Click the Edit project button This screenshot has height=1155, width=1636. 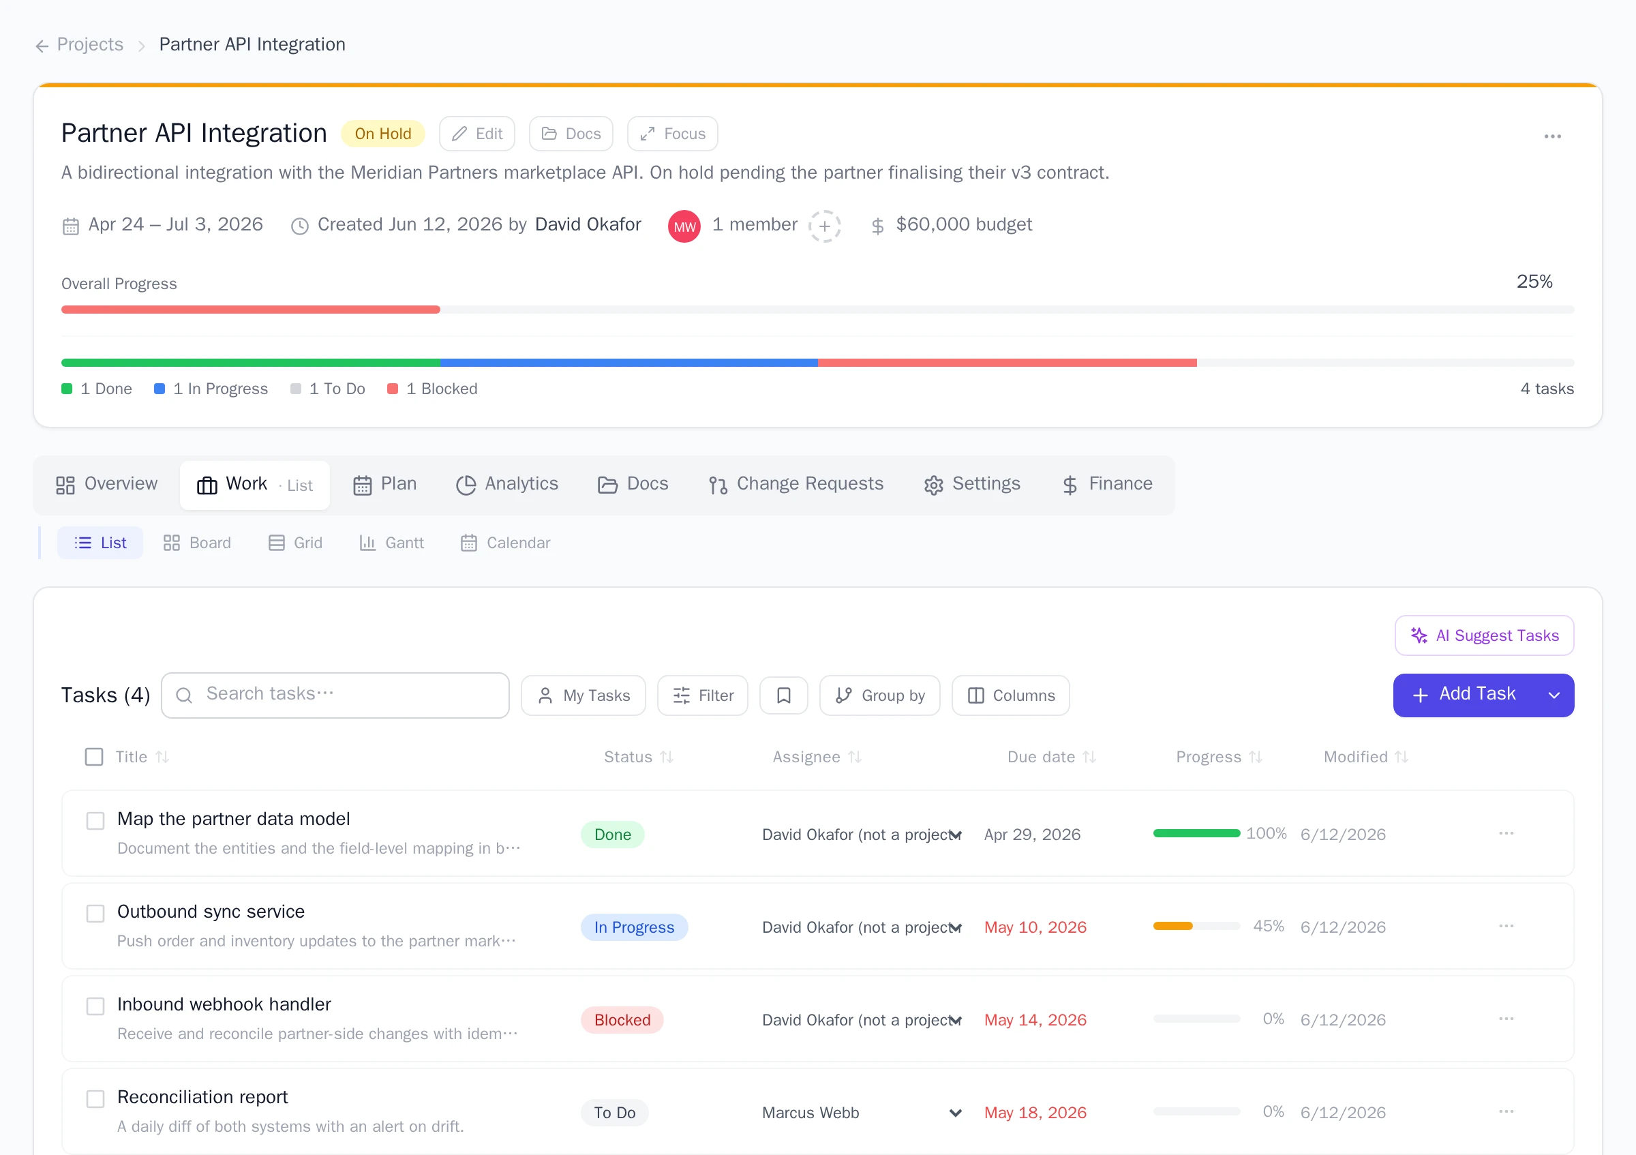477,134
